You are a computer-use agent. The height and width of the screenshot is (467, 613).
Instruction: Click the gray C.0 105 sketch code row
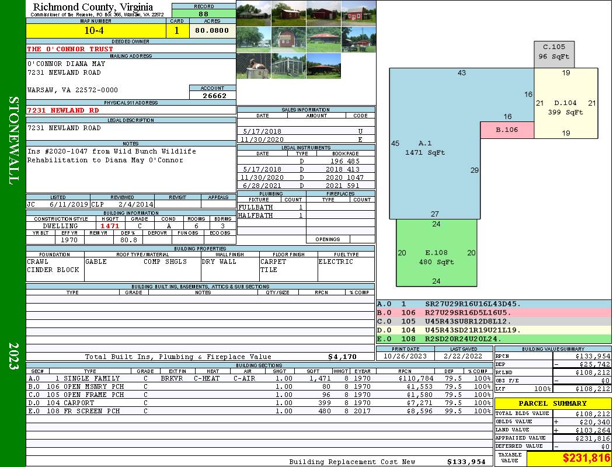click(494, 321)
